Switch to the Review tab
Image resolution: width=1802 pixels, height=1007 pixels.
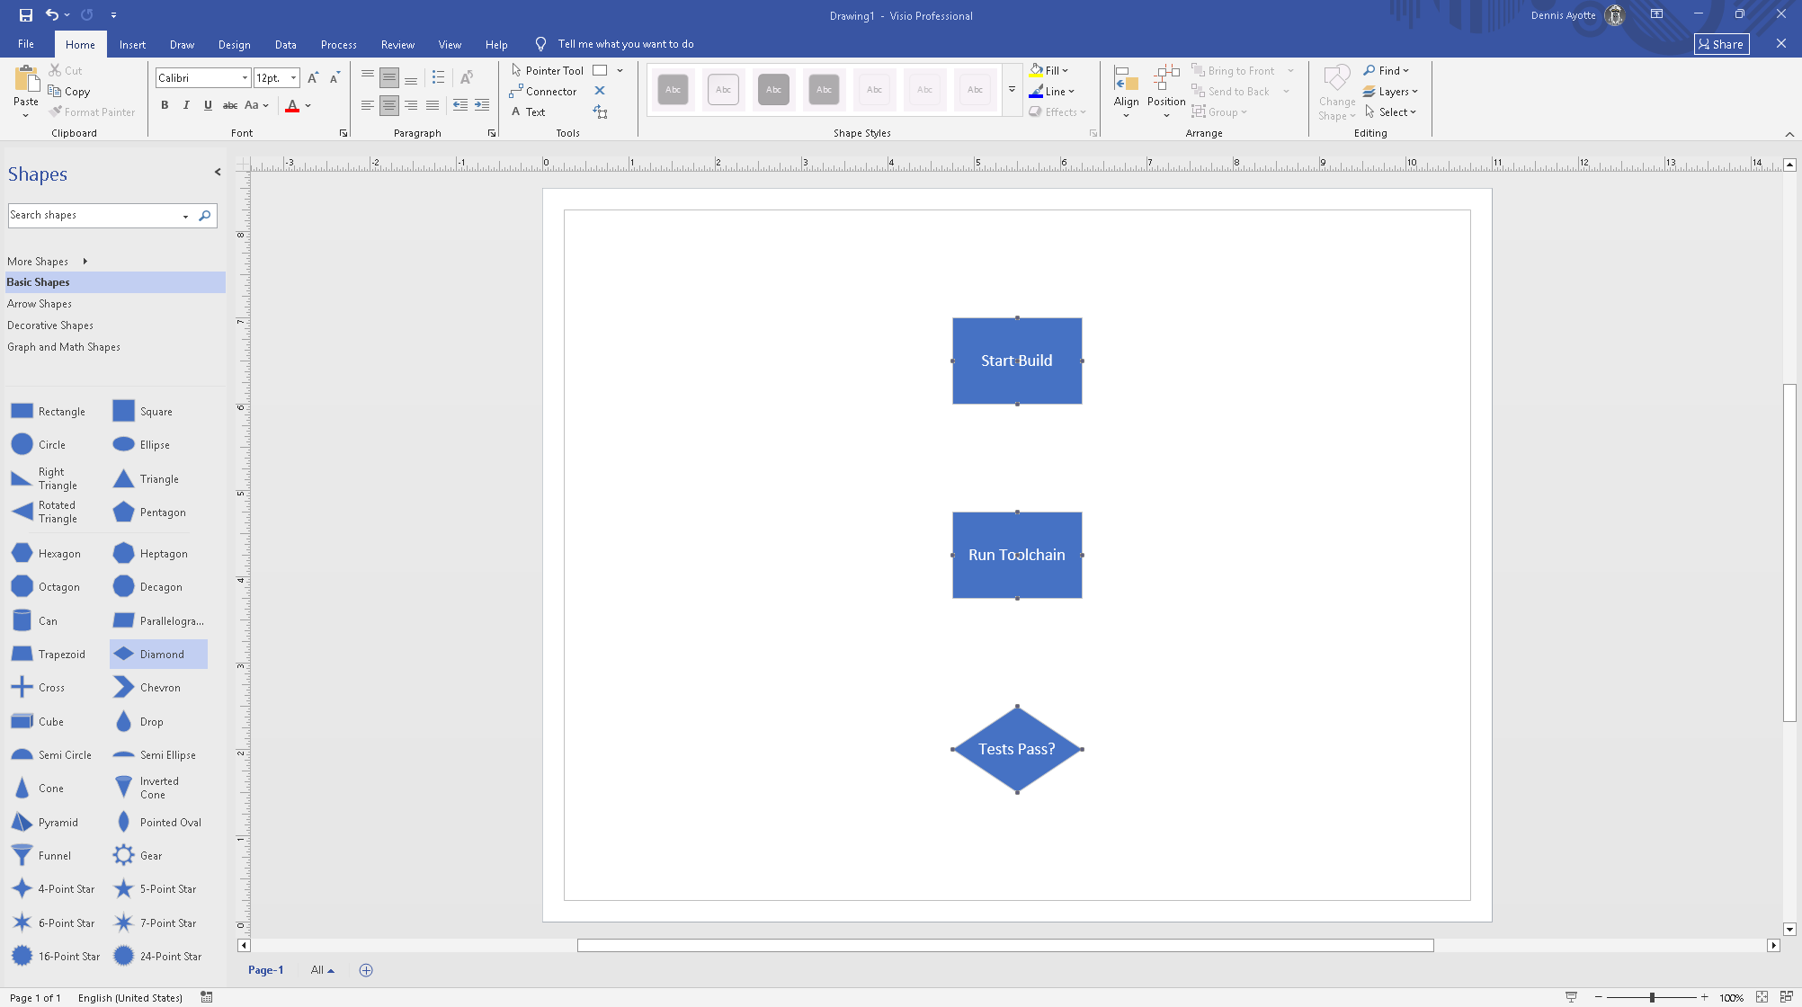tap(397, 44)
